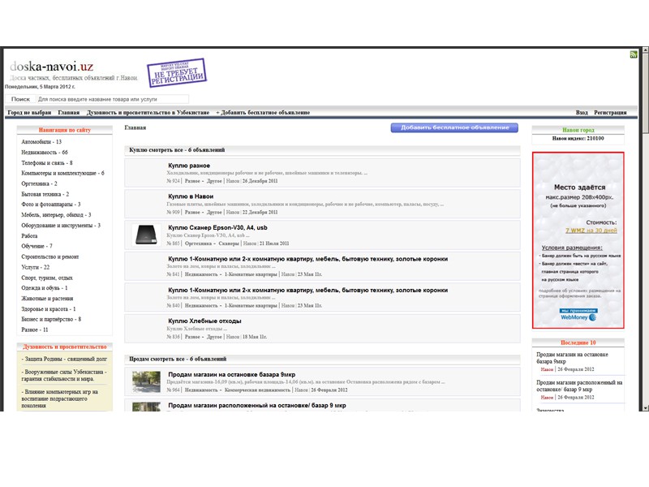The height and width of the screenshot is (487, 649).
Task: Open Компьютеры и комплектующие category
Action: pos(63,173)
